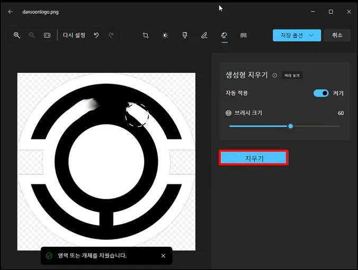Undo the last edit
The height and width of the screenshot is (270, 358).
point(96,35)
